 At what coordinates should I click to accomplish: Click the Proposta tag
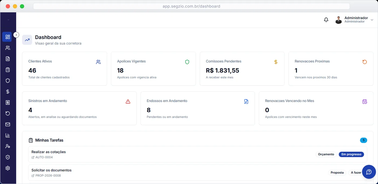(x=337, y=172)
